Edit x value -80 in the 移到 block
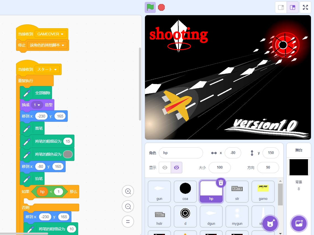The image size is (314, 235). (40, 166)
